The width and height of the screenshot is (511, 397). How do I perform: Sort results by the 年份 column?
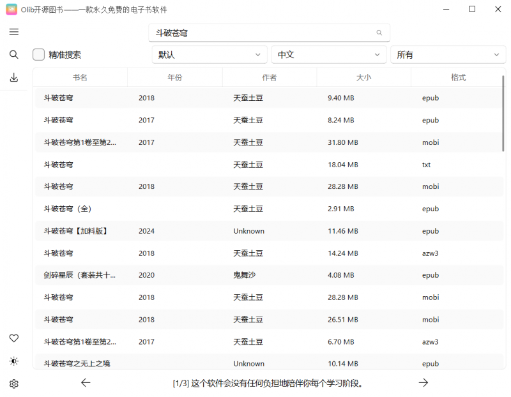point(174,77)
